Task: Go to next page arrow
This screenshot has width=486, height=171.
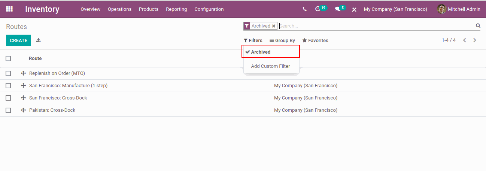Action: click(475, 40)
